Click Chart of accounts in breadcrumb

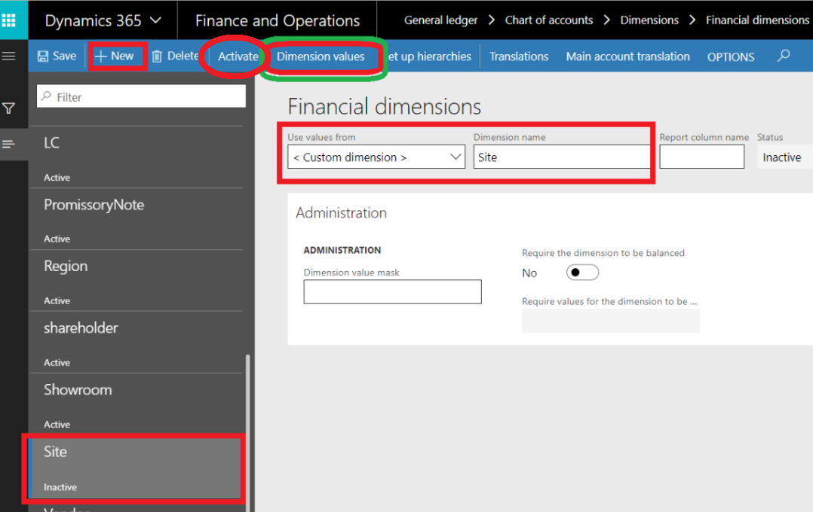[548, 20]
